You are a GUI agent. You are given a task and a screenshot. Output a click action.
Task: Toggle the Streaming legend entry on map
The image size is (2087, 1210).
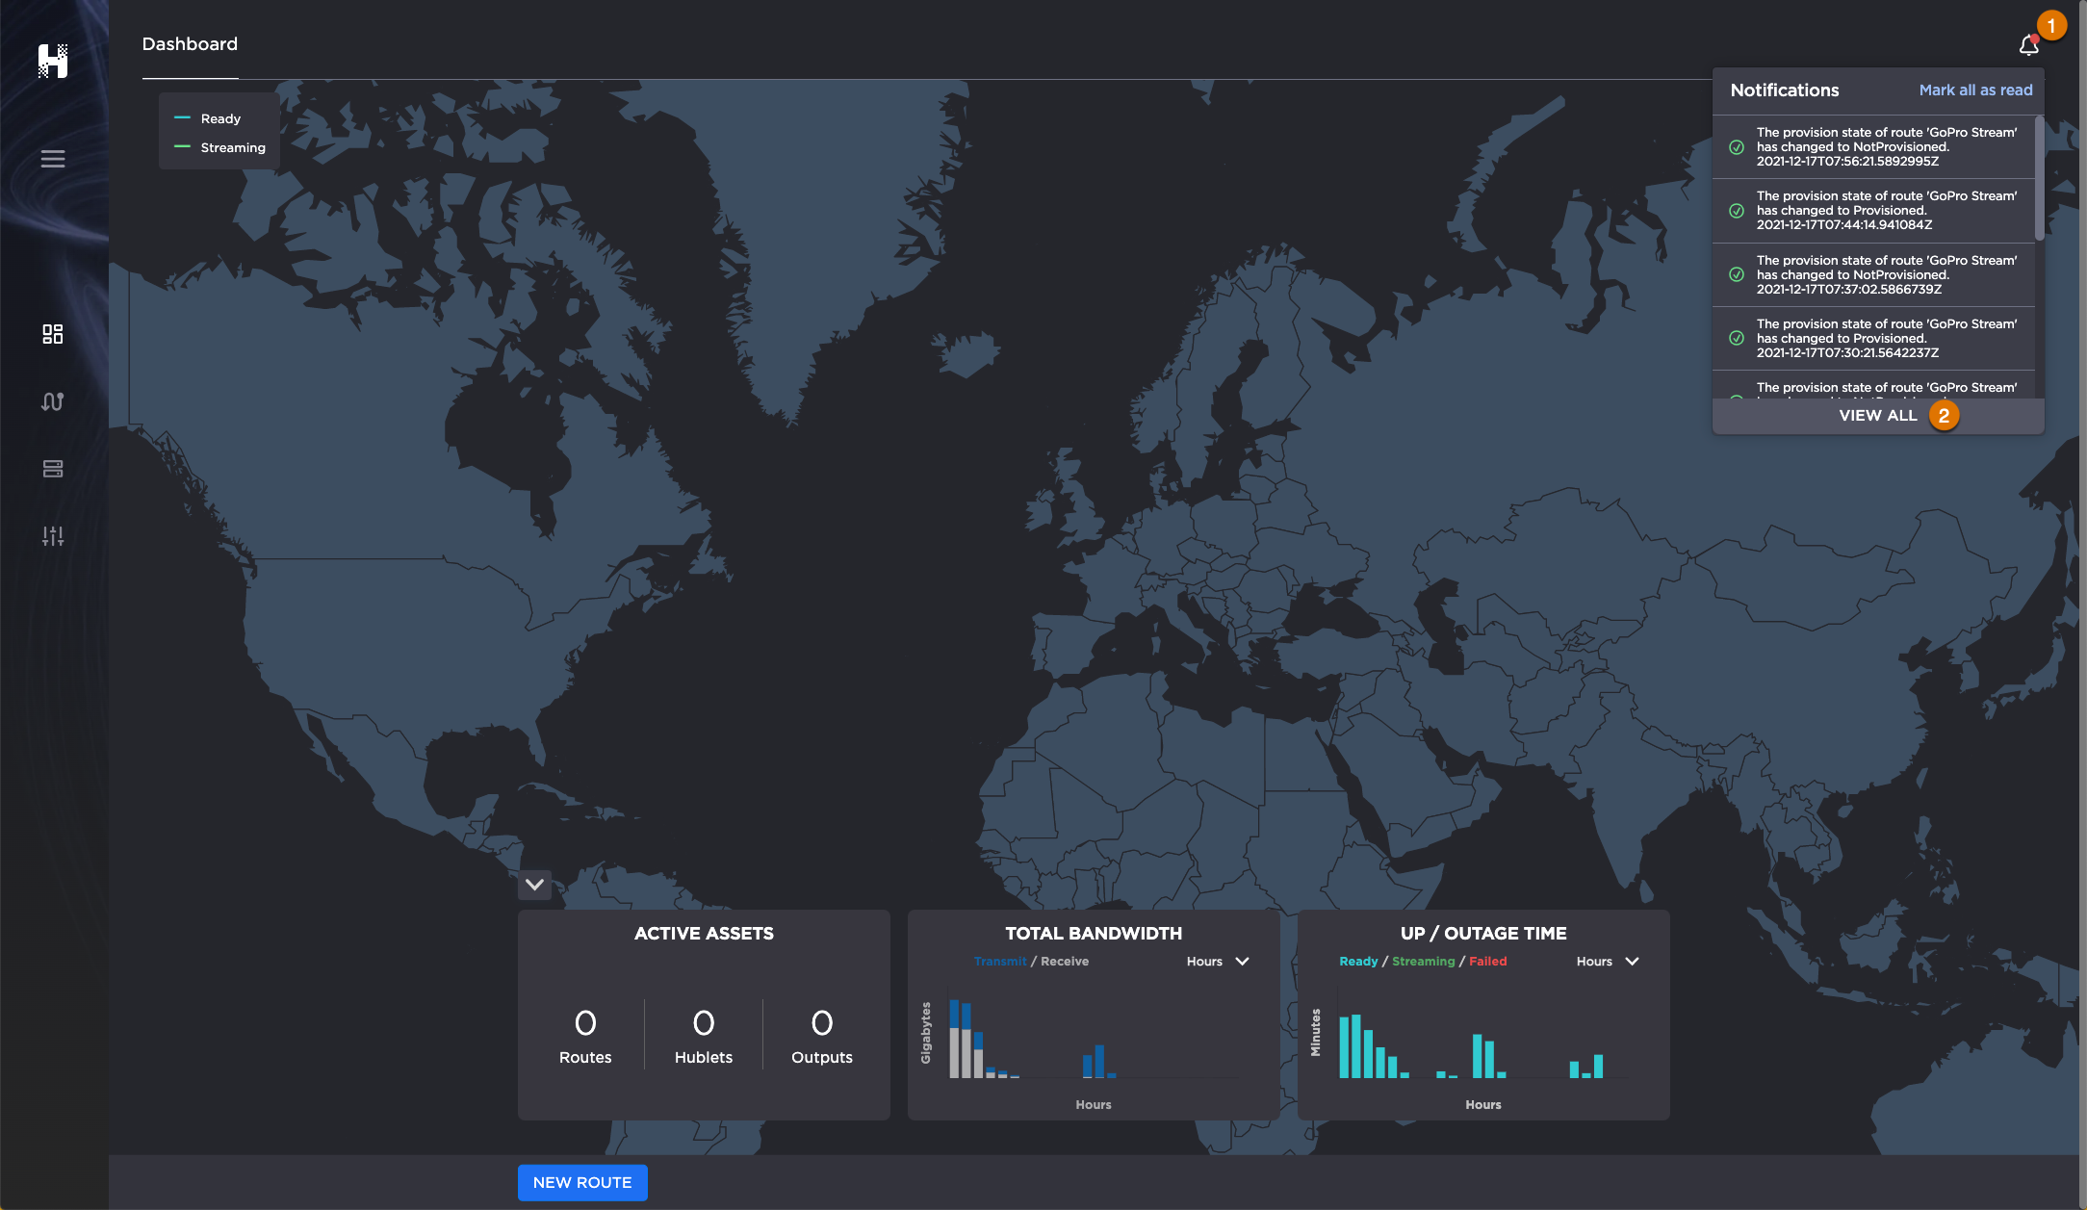(232, 147)
